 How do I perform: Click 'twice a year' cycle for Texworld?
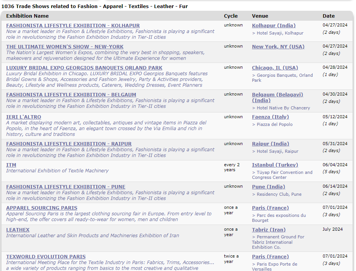231,259
